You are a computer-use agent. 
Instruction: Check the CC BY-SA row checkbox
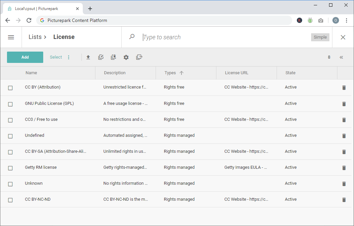coord(10,152)
